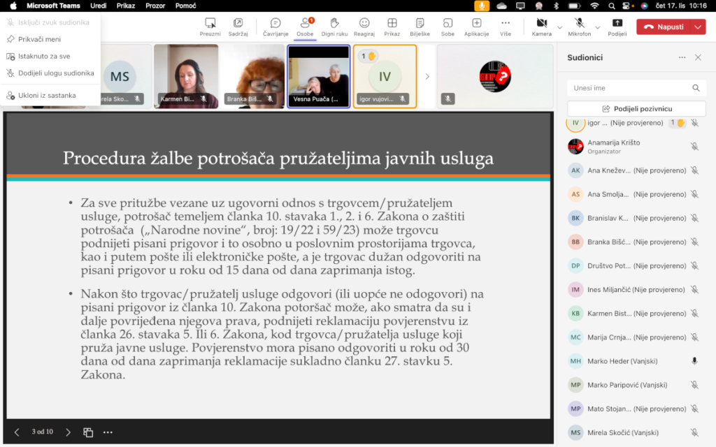Select Vesna Puača video thumbnail
716x447 pixels.
coord(319,77)
